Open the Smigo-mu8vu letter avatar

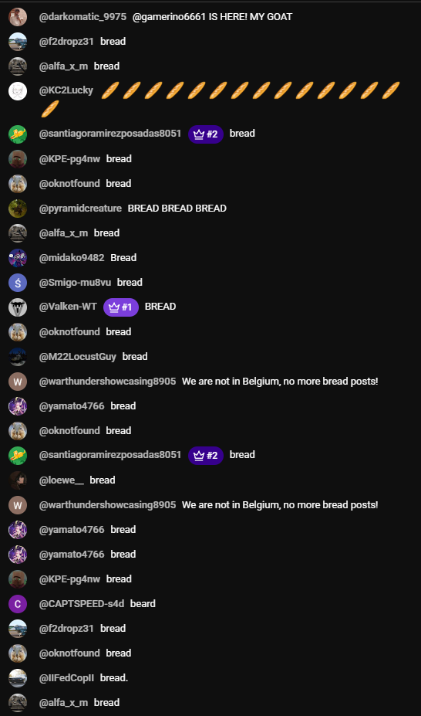click(18, 282)
